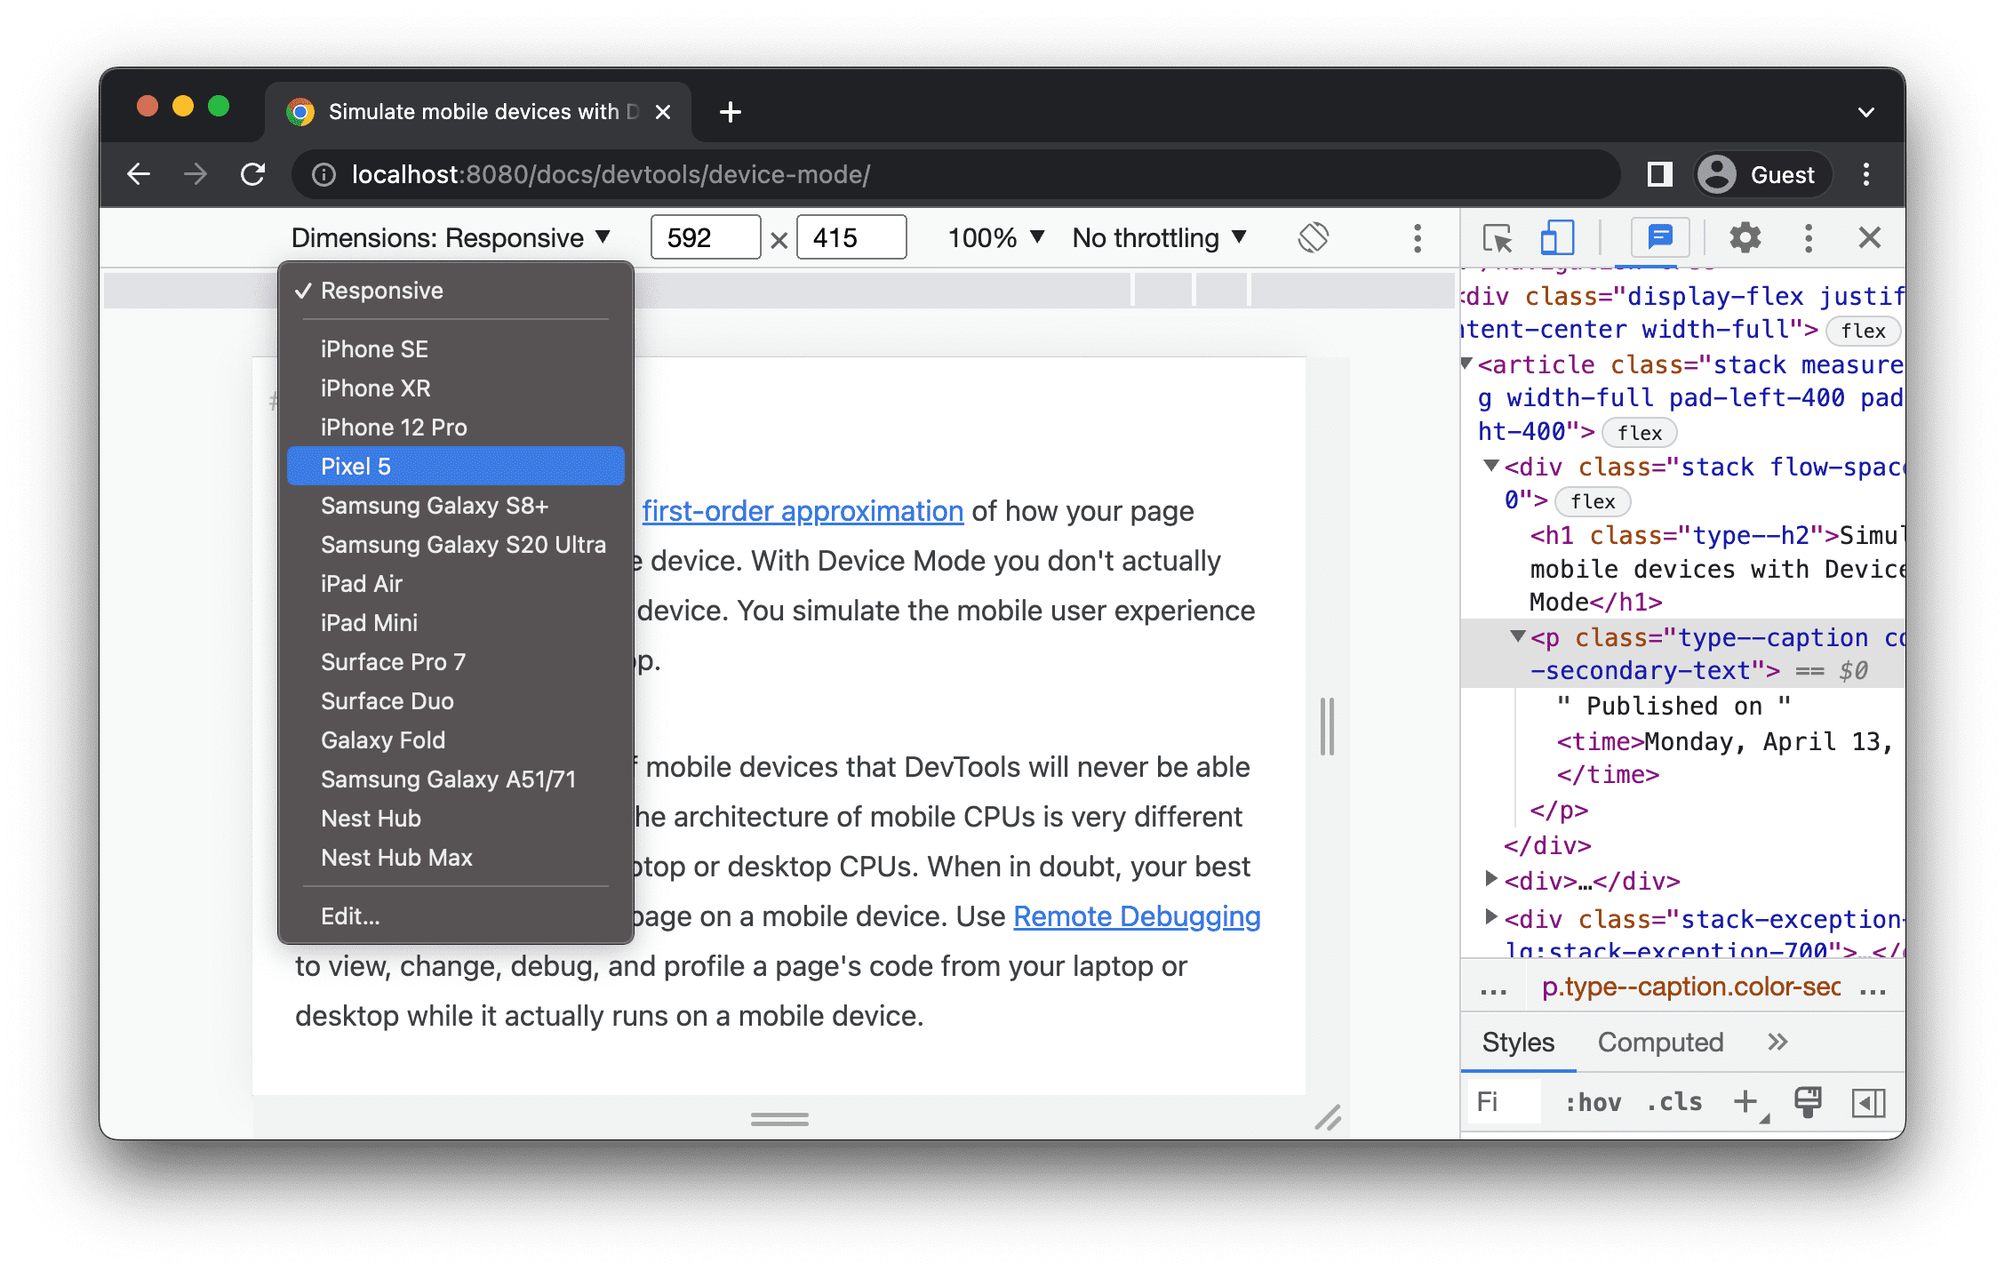Select Samsung Galaxy S20 Ultra device
Viewport: 2005px width, 1271px height.
(463, 545)
